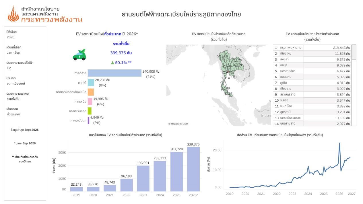Viewport: 363px width, 204px height.
Task: Click the 2023 bar showing 196,991
Action: pyautogui.click(x=143, y=178)
